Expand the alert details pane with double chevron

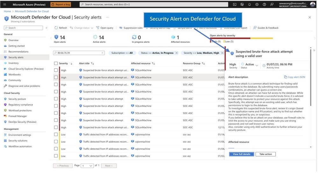tap(314, 50)
